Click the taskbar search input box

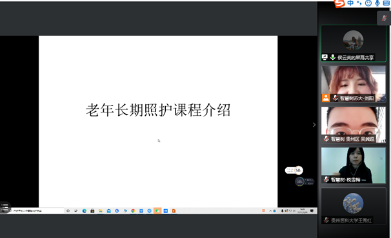pyautogui.click(x=37, y=210)
